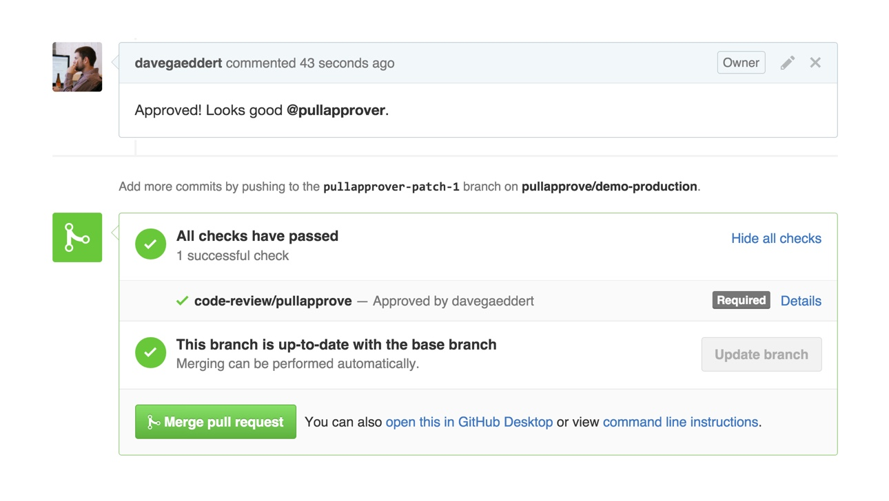Image resolution: width=889 pixels, height=501 pixels.
Task: Click the All checks have passed heading
Action: [257, 236]
